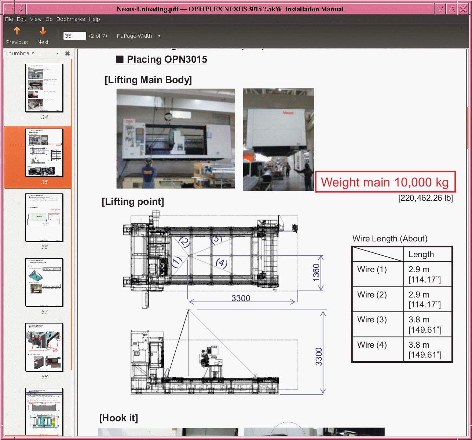Open the Help menu
The image size is (472, 440).
[94, 19]
